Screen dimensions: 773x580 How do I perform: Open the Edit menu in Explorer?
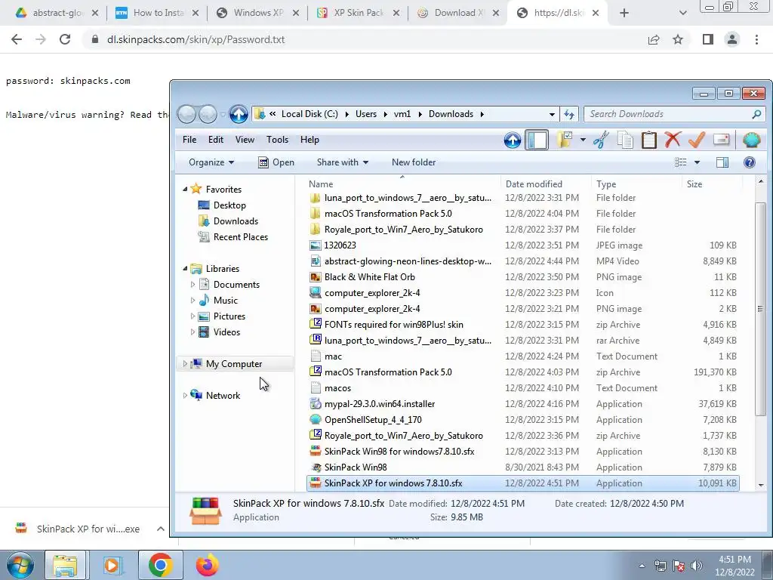[x=215, y=140]
